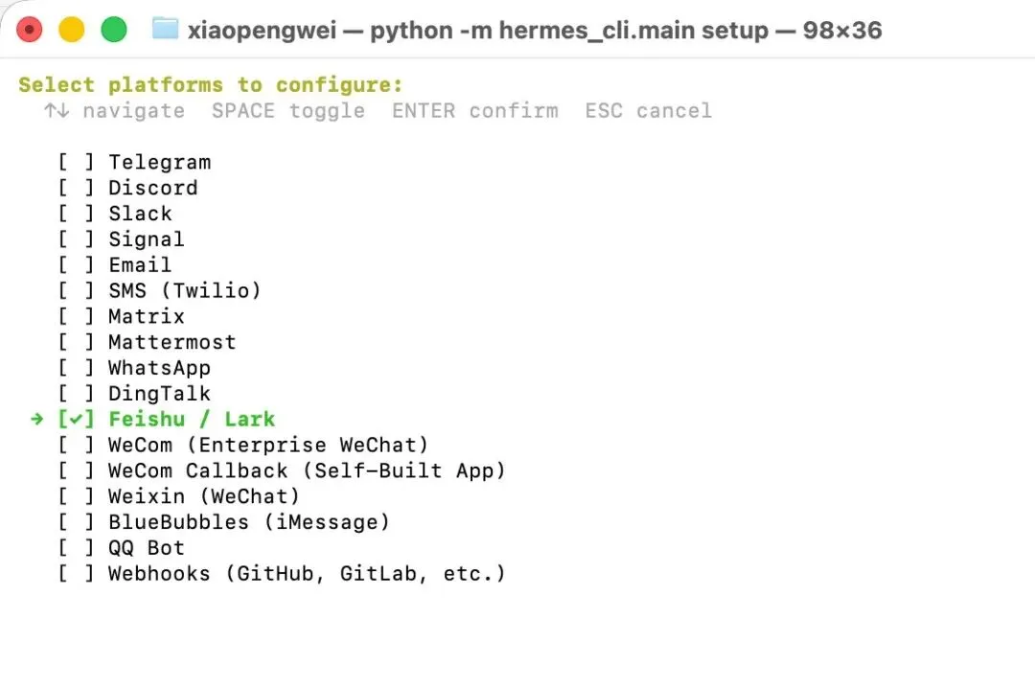Uncheck the Feishu / Lark checkbox
This screenshot has width=1035, height=686.
tap(76, 420)
